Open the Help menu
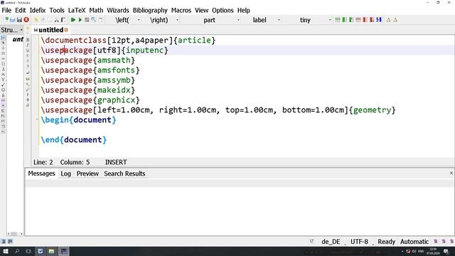 (x=243, y=10)
